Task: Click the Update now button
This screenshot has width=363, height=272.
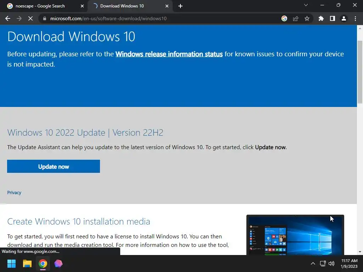Action: click(x=54, y=166)
